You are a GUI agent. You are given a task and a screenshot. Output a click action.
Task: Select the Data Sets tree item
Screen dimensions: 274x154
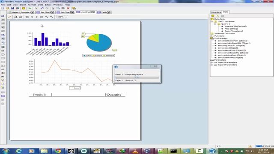(x=220, y=19)
